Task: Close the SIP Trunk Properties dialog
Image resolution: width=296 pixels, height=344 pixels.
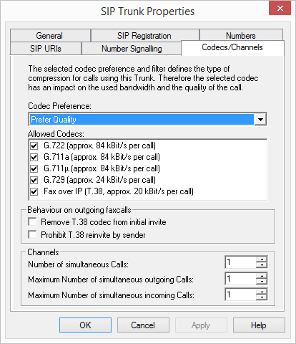Action: pos(280,9)
